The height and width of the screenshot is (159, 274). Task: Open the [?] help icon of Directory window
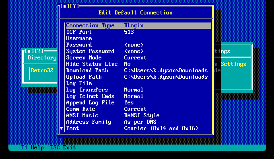coord(39,51)
